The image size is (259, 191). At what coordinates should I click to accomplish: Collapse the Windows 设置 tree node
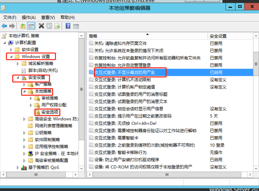(11, 57)
